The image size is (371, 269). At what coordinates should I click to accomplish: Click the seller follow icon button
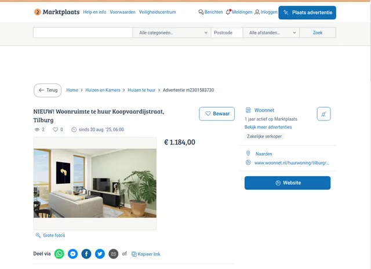point(323,114)
